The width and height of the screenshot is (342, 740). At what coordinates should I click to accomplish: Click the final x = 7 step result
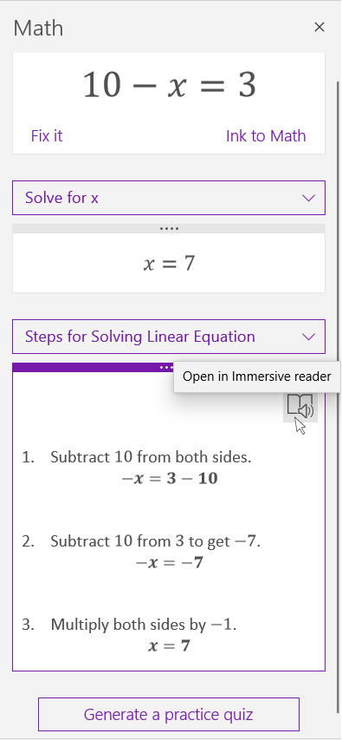169,645
